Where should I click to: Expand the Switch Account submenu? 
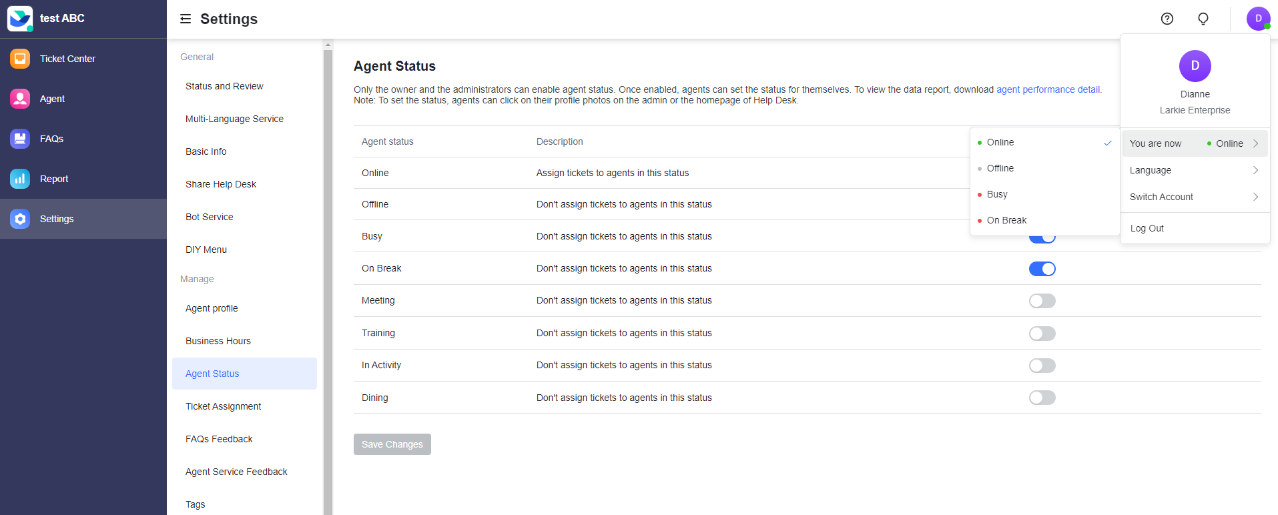[1195, 197]
